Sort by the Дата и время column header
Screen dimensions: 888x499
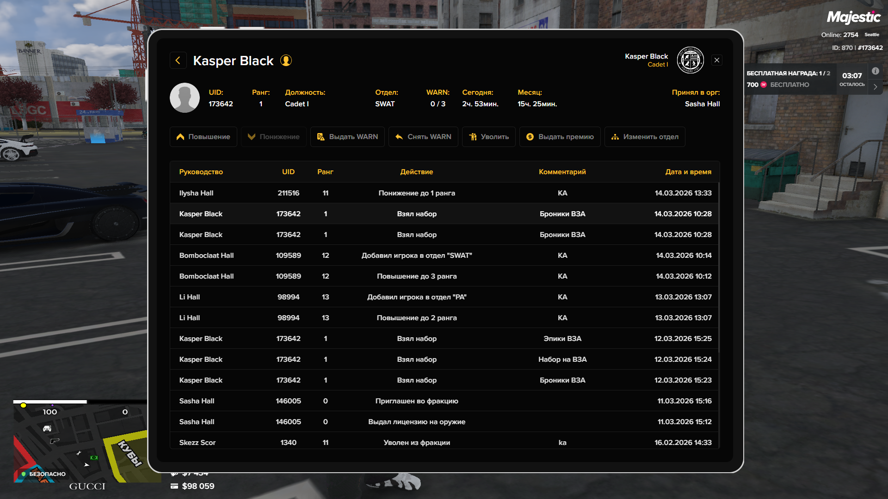point(688,172)
